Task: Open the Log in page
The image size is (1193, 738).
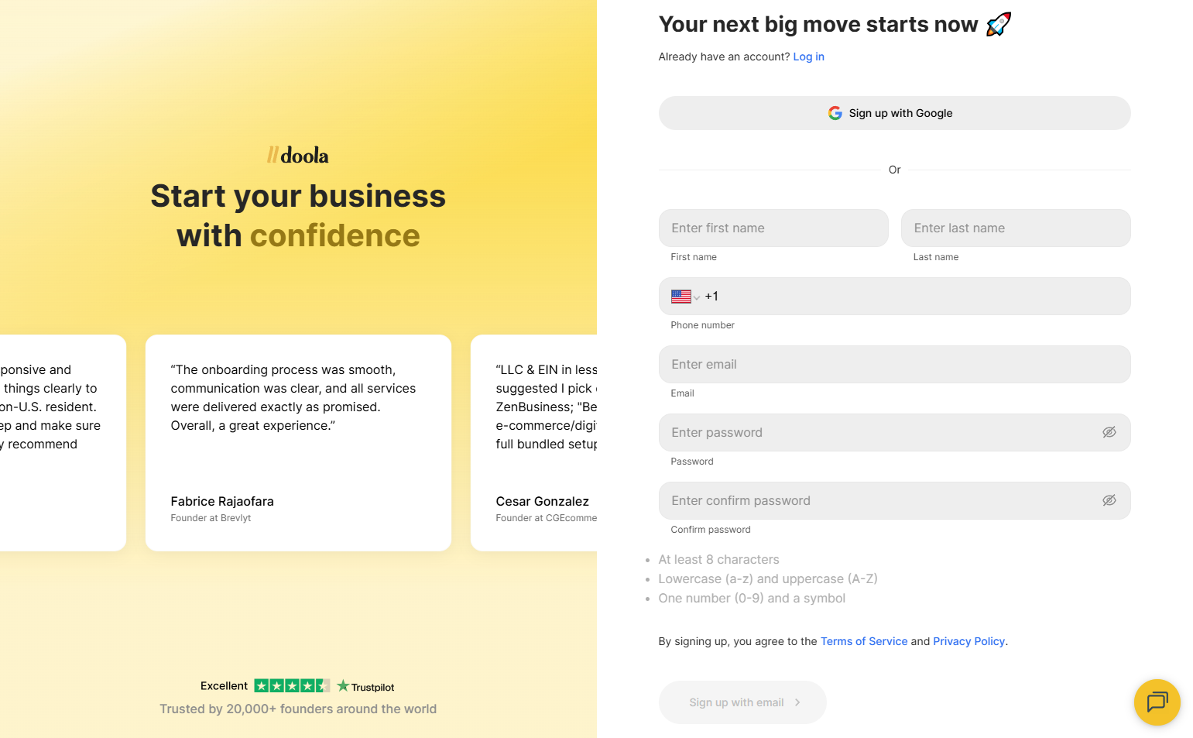Action: point(808,56)
